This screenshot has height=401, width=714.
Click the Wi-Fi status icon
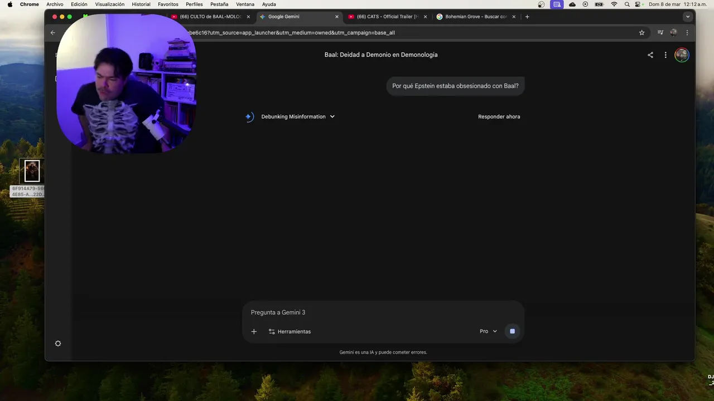(614, 4)
